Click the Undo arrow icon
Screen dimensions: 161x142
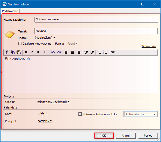point(53,52)
